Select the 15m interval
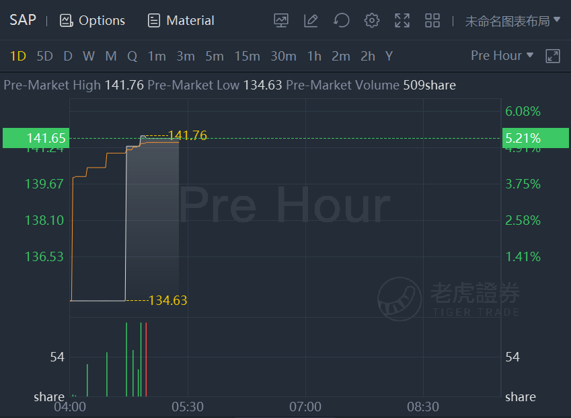571x418 pixels. [247, 56]
